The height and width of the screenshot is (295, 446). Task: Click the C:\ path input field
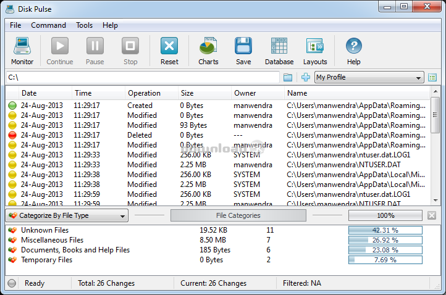tap(143, 77)
